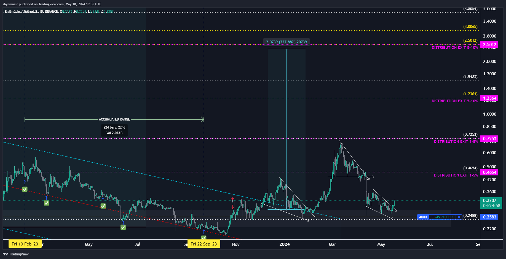Image resolution: width=506 pixels, height=259 pixels.
Task: Click the 2.0739 (727.88%) measurement label
Action: [287, 42]
